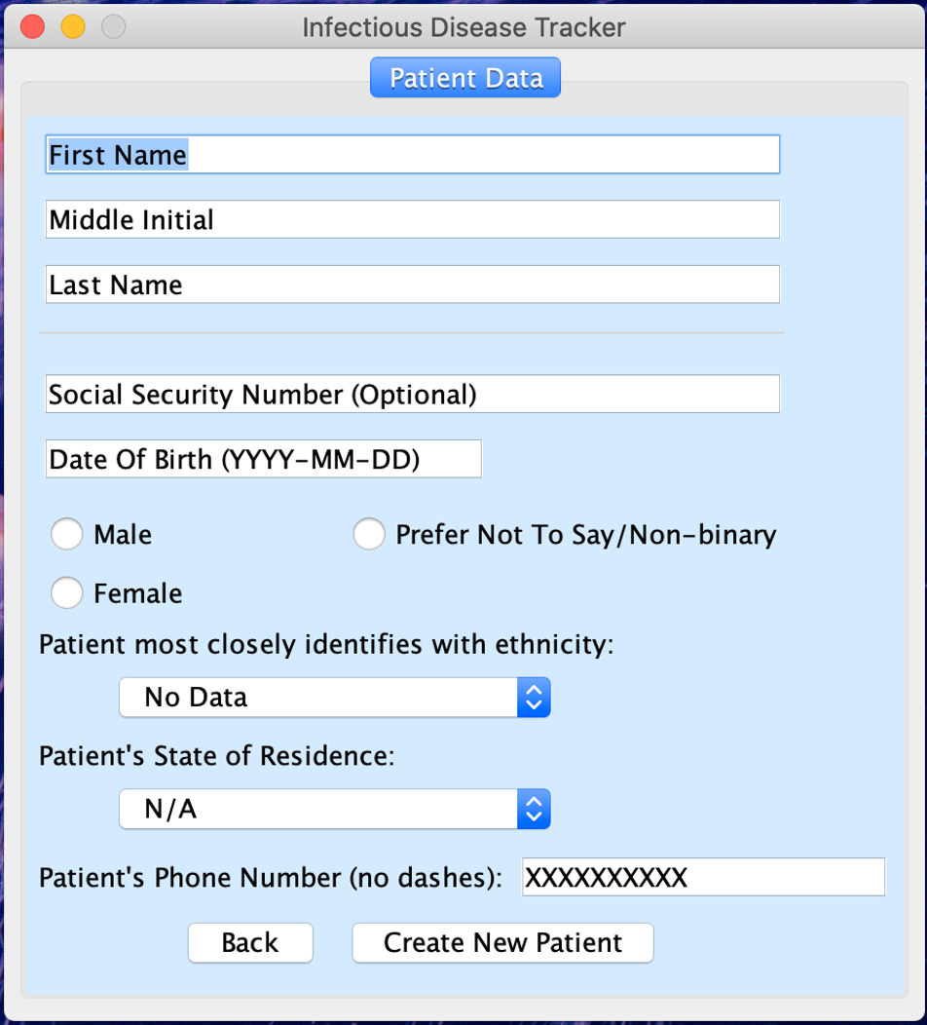This screenshot has width=927, height=1025.
Task: Click the state dropdown arrow button
Action: tap(533, 809)
